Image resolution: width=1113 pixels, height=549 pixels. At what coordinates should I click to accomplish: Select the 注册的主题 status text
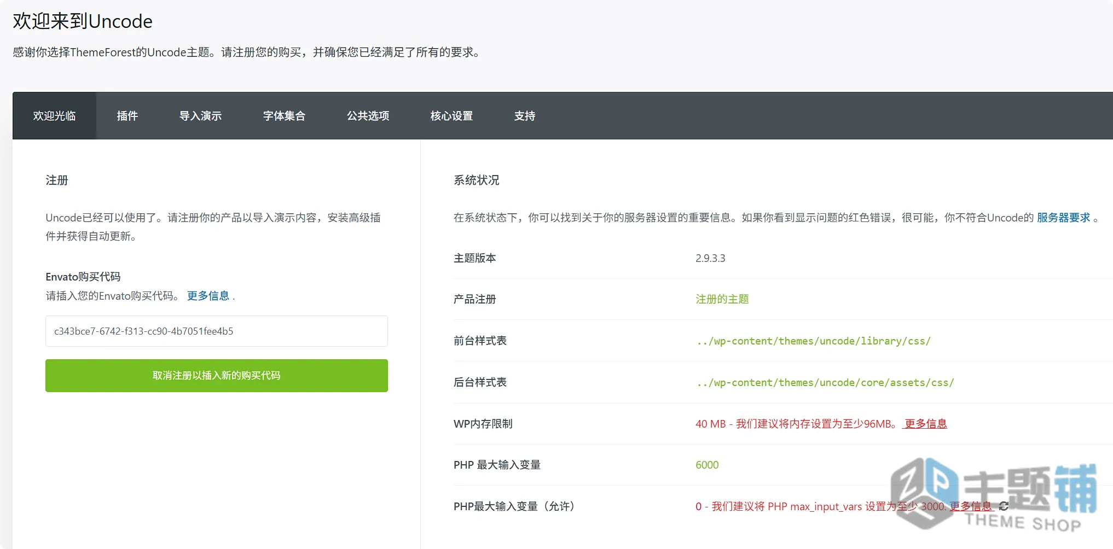tap(722, 299)
